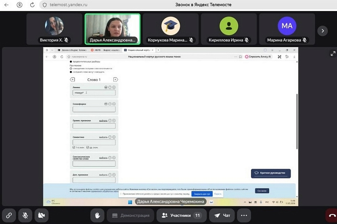The width and height of the screenshot is (337, 224).
Task: Select Марина Агаркова participant tile
Action: (287, 29)
